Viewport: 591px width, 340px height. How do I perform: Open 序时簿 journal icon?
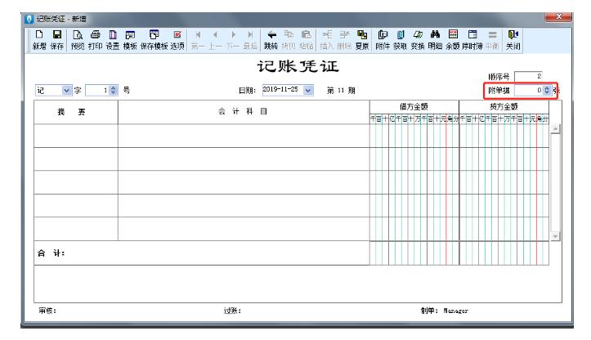point(472,39)
